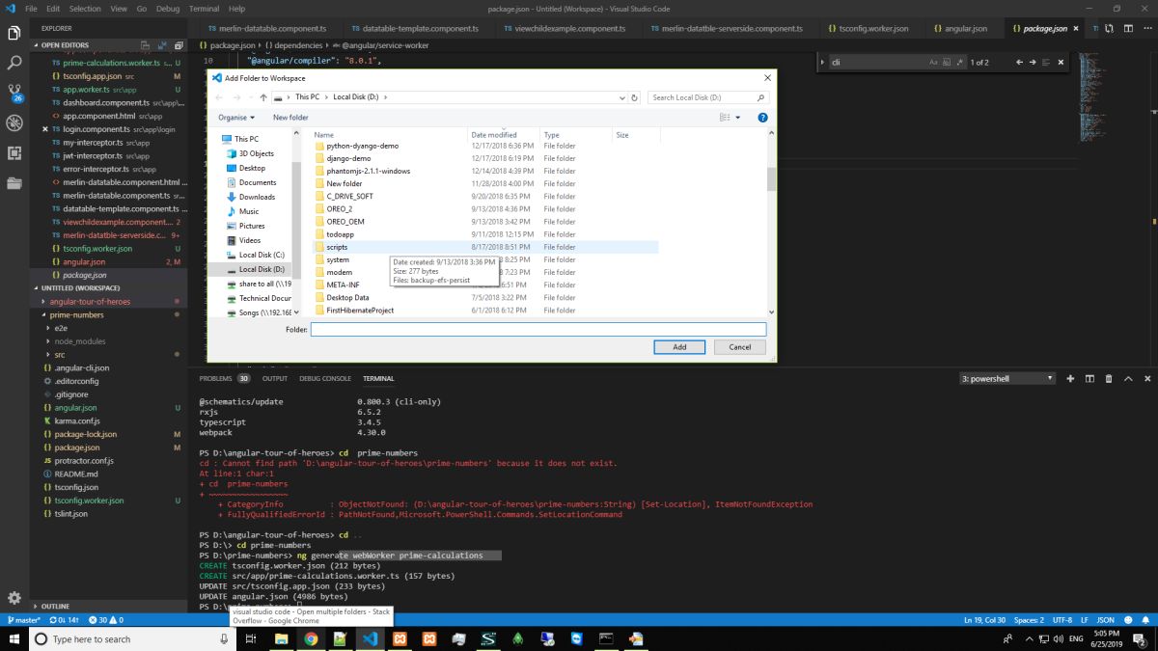Open the Debug view in activity bar
Image resolution: width=1158 pixels, height=651 pixels.
[x=14, y=122]
